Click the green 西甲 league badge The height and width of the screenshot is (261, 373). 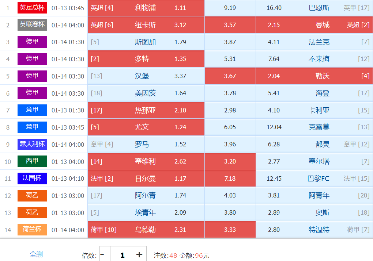point(32,161)
